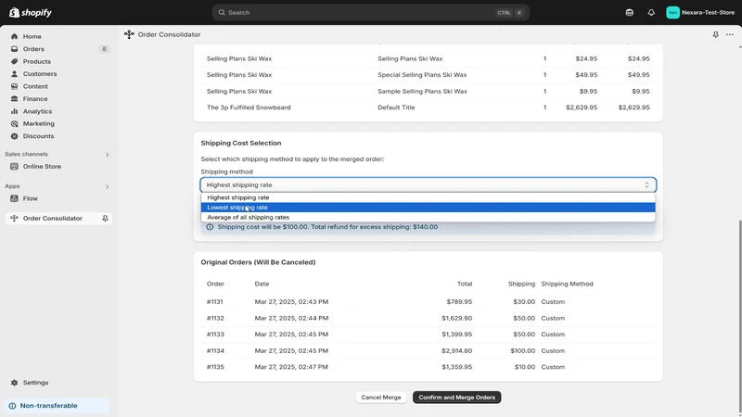Click the Flow app icon
This screenshot has height=417, width=742.
pos(14,198)
